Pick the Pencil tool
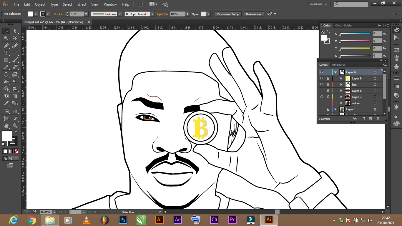 6,67
